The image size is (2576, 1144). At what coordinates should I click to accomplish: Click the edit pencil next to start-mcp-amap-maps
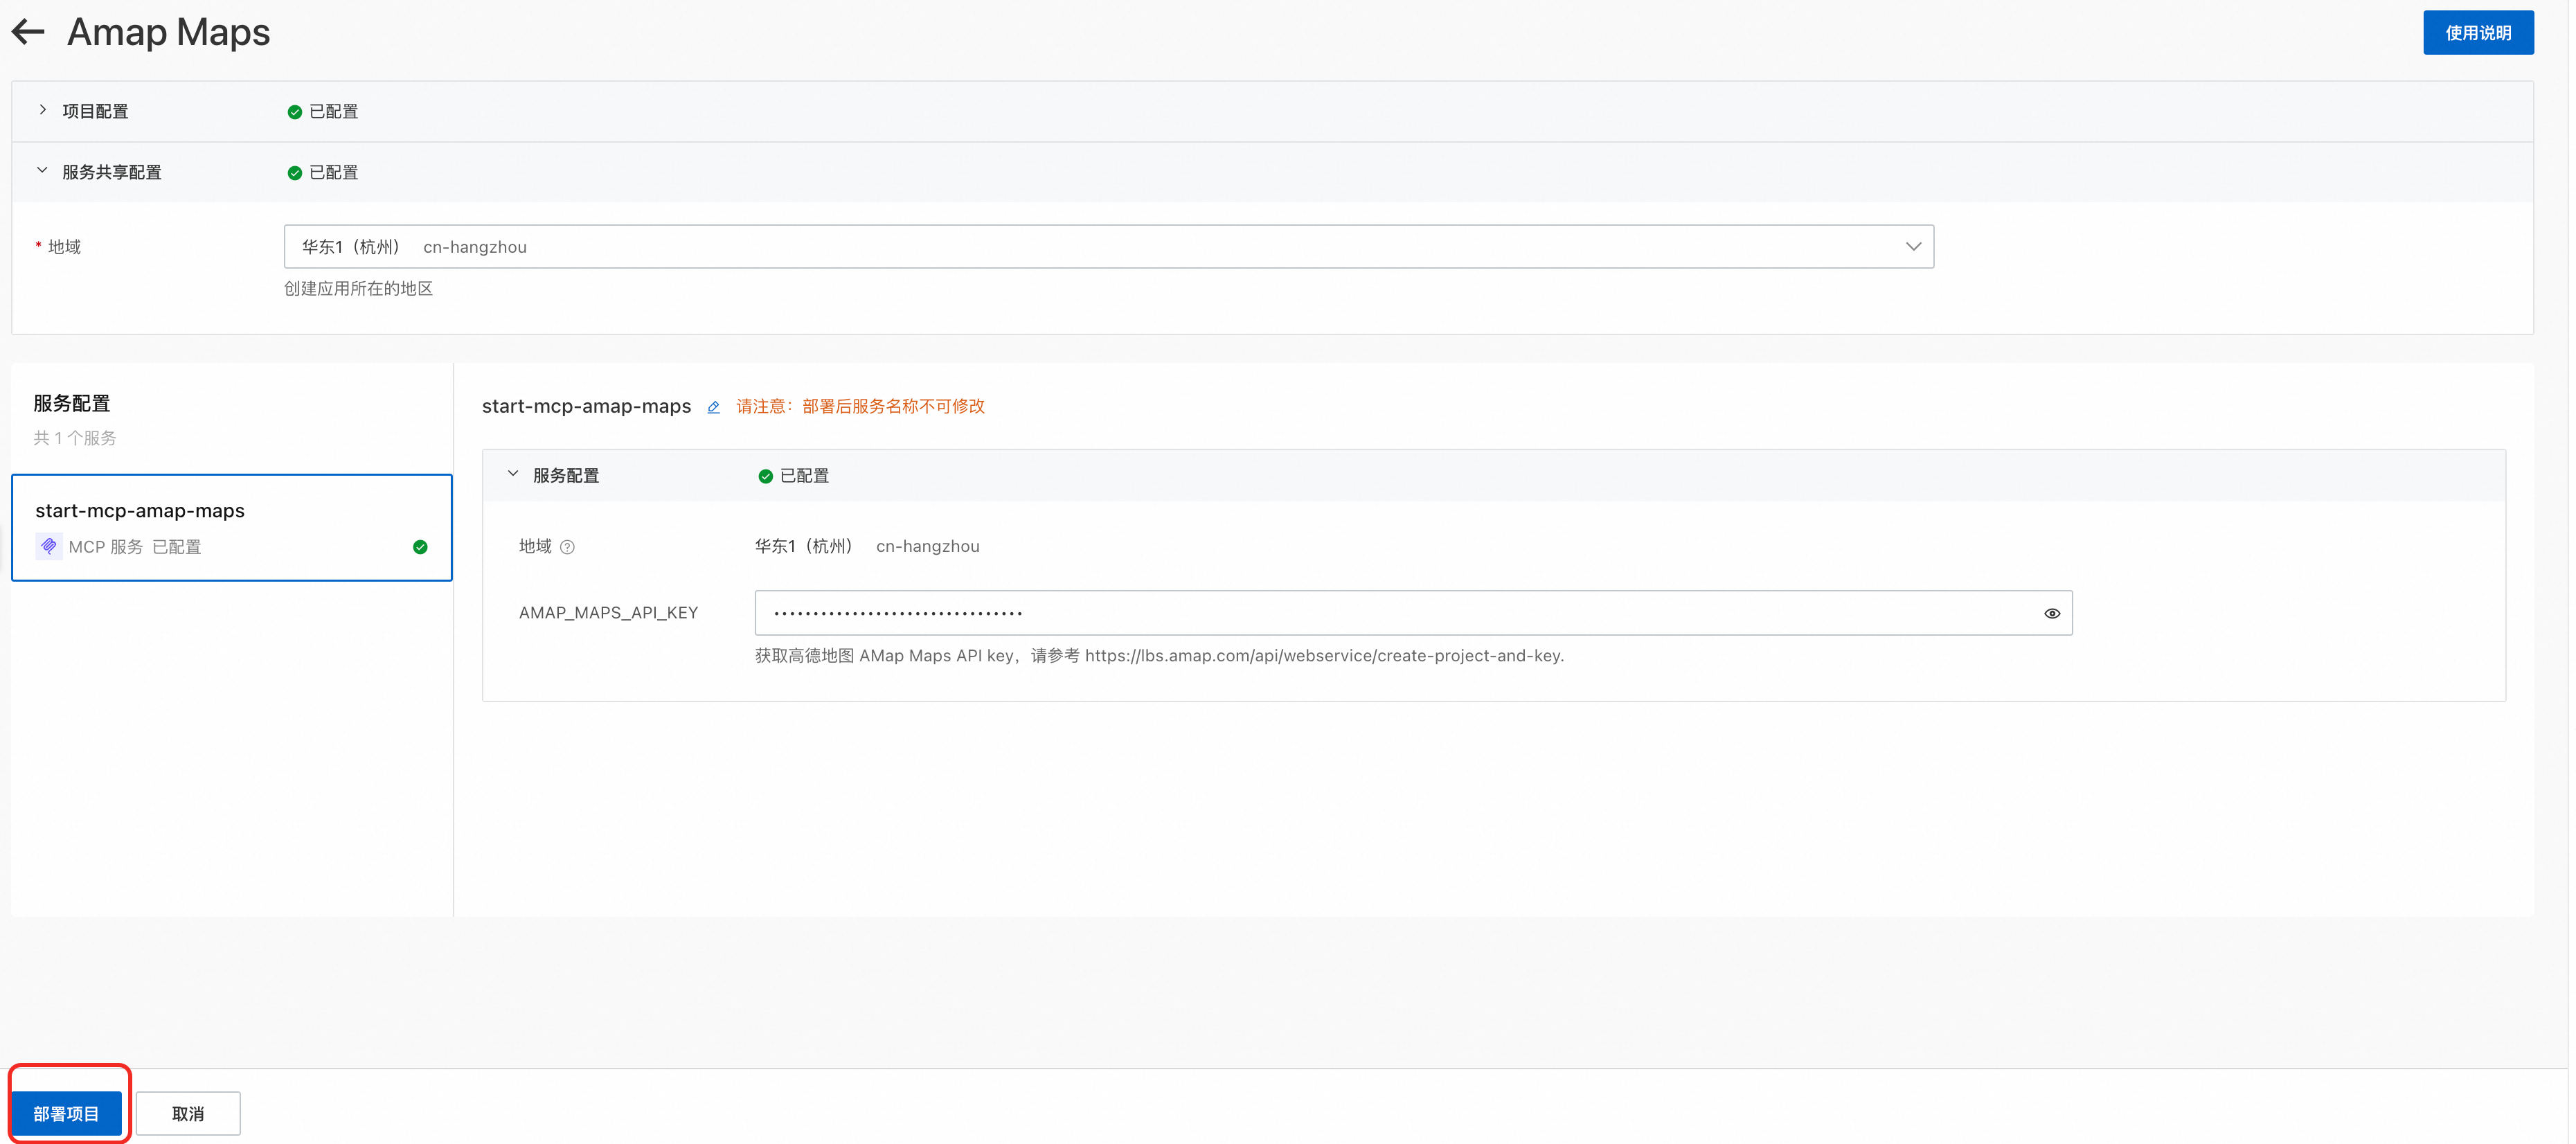tap(713, 407)
